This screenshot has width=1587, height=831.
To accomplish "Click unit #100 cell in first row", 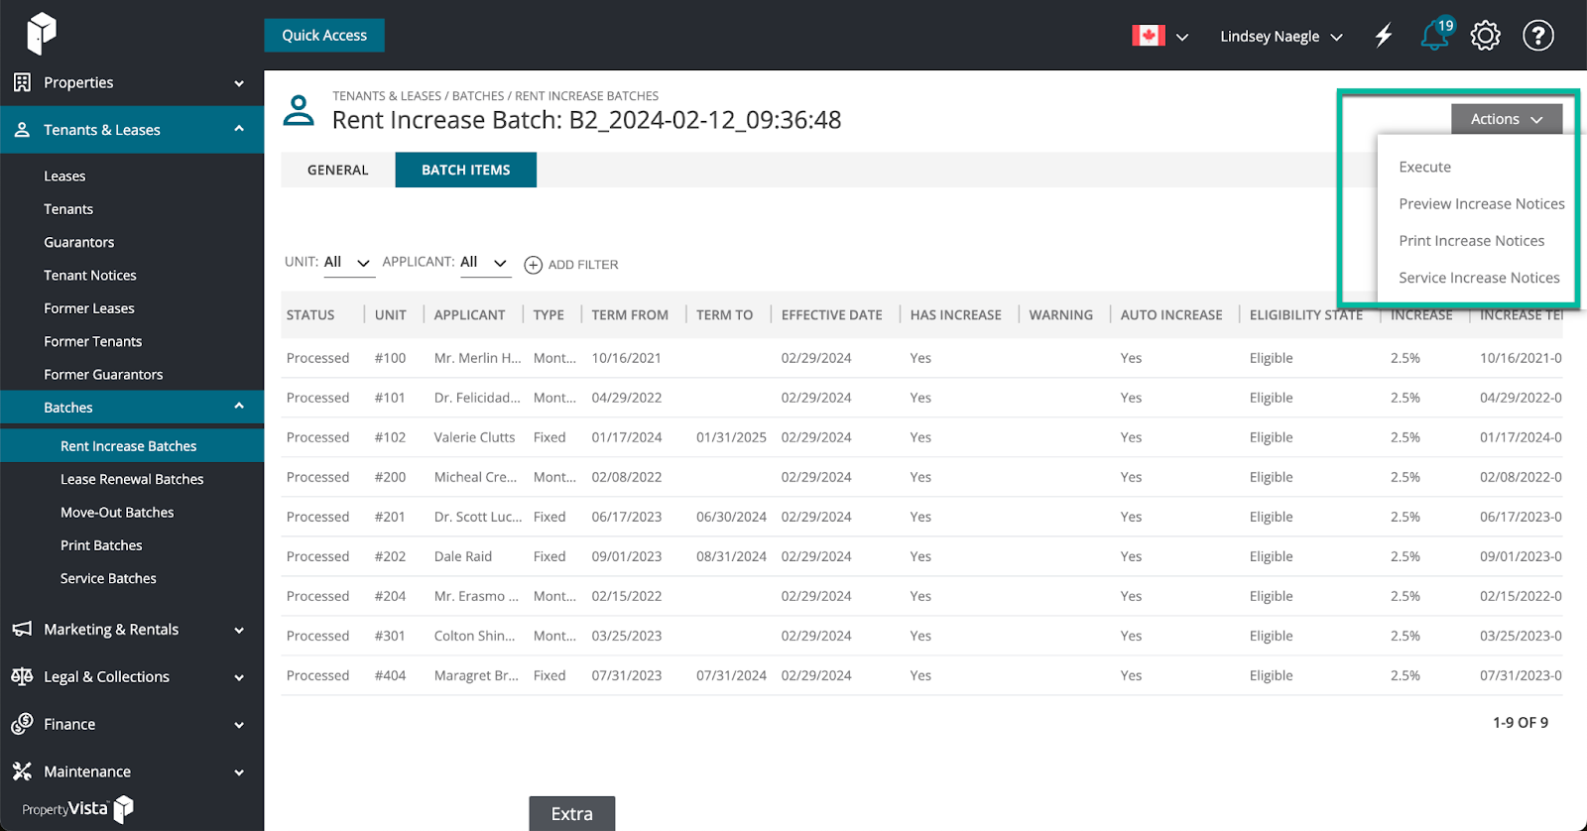I will (390, 358).
